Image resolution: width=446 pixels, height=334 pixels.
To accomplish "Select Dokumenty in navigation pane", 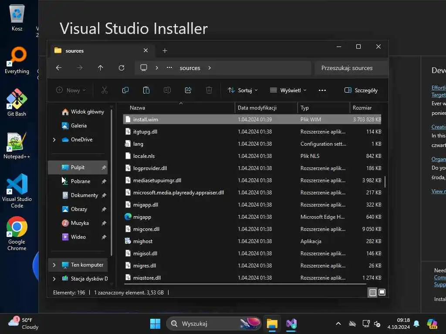I will pos(78,195).
